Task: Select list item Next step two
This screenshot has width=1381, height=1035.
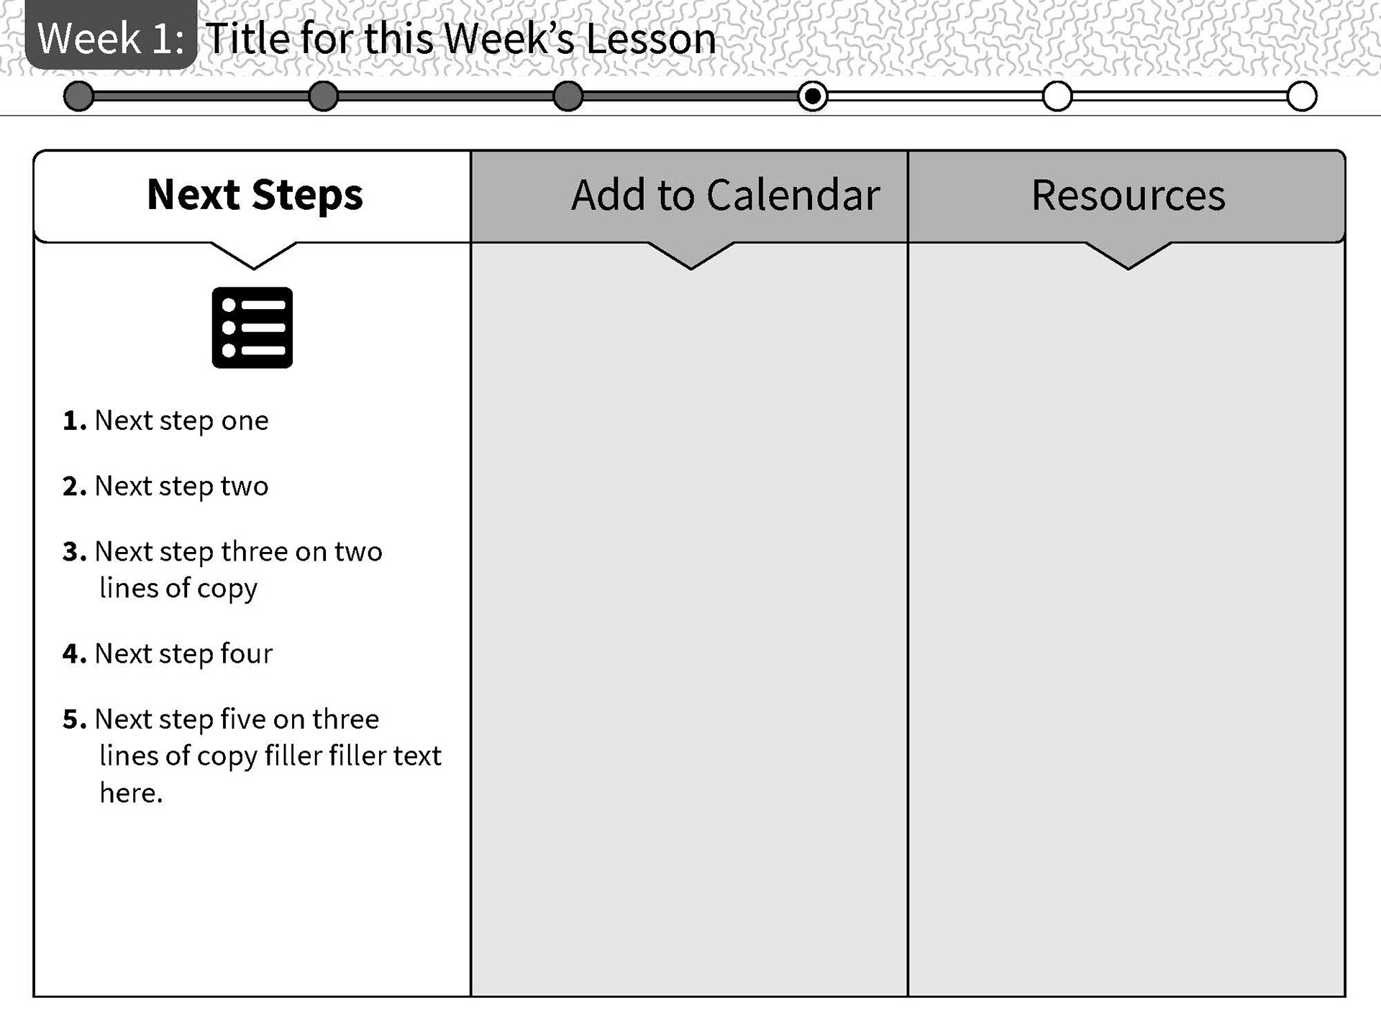Action: pyautogui.click(x=165, y=487)
